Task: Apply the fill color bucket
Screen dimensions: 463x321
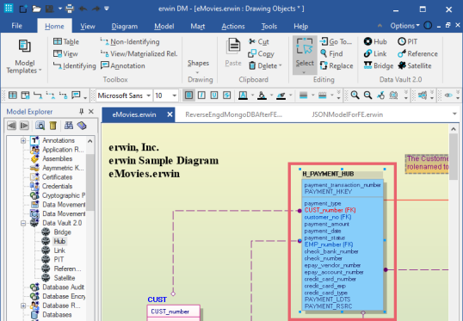Action: point(262,95)
